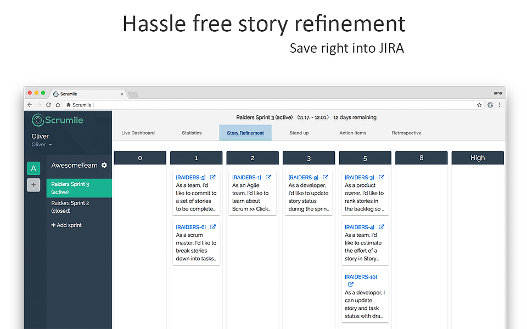
Task: Go back in browser history
Action: [30, 105]
